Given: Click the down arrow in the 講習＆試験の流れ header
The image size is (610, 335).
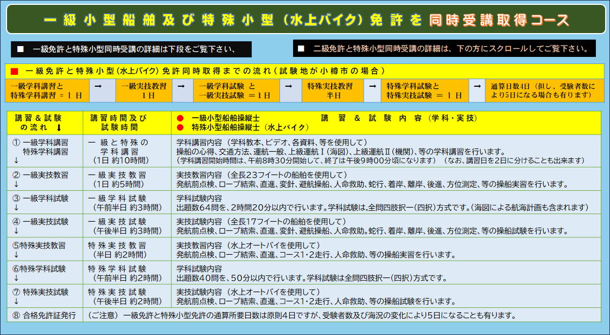Looking at the screenshot, I should pyautogui.click(x=59, y=128).
